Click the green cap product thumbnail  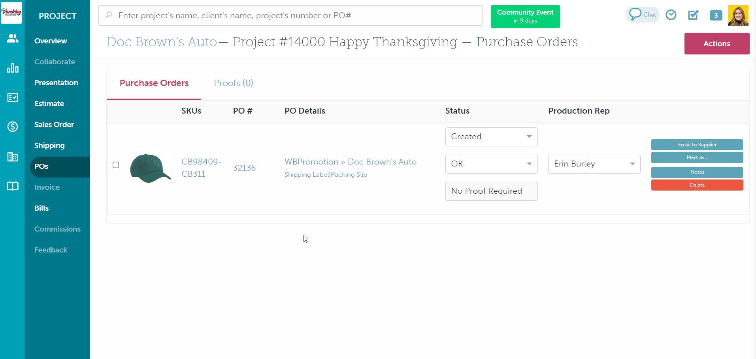tap(150, 168)
